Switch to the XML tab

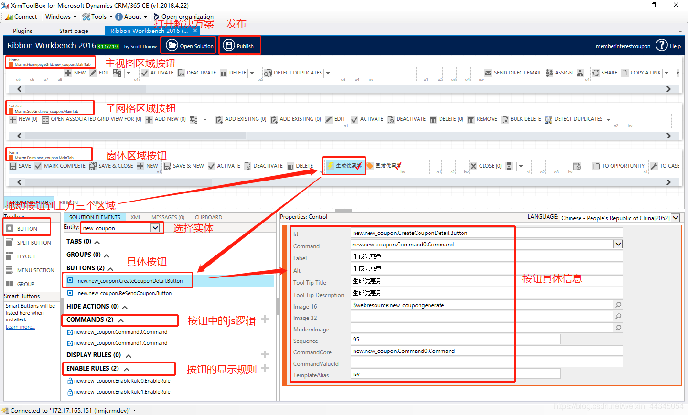click(136, 217)
